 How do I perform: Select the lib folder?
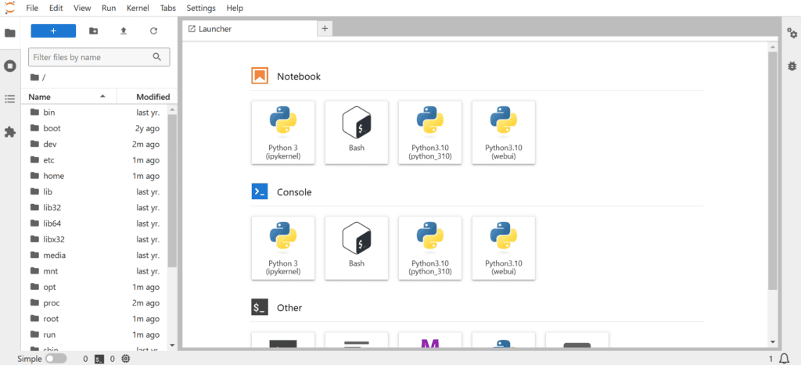pos(95,191)
